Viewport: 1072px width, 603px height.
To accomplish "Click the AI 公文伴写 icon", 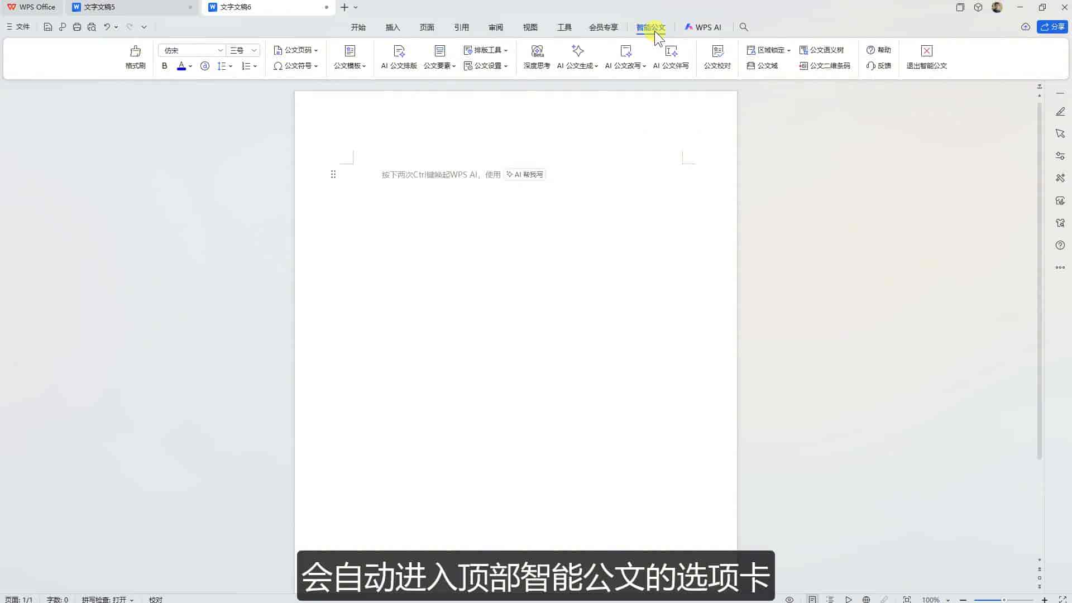I will tap(671, 51).
